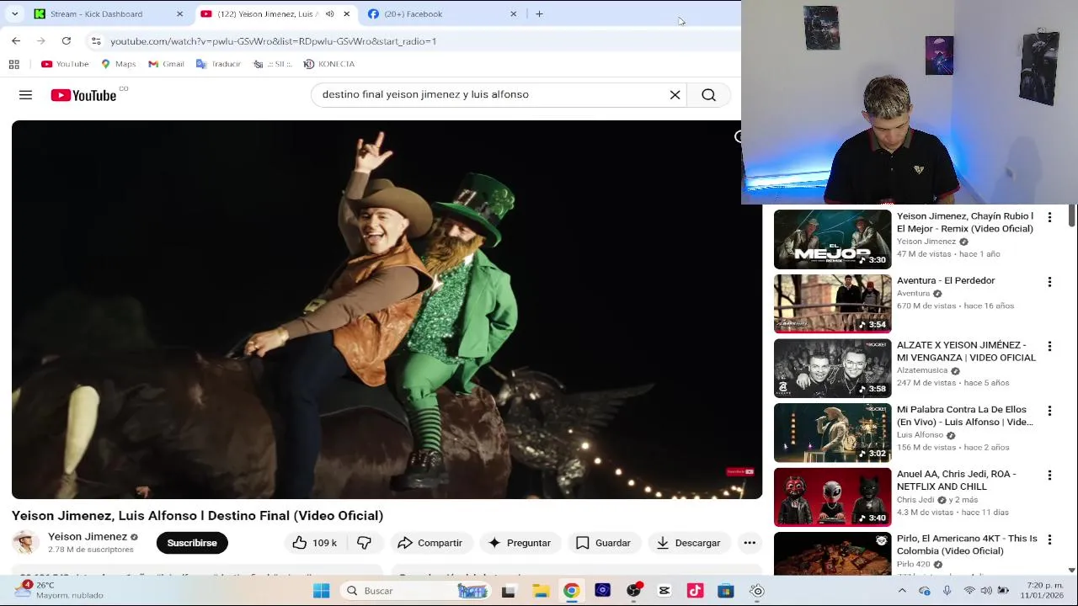Open Netflix and Chill thumbnail
The height and width of the screenshot is (606, 1078).
832,497
